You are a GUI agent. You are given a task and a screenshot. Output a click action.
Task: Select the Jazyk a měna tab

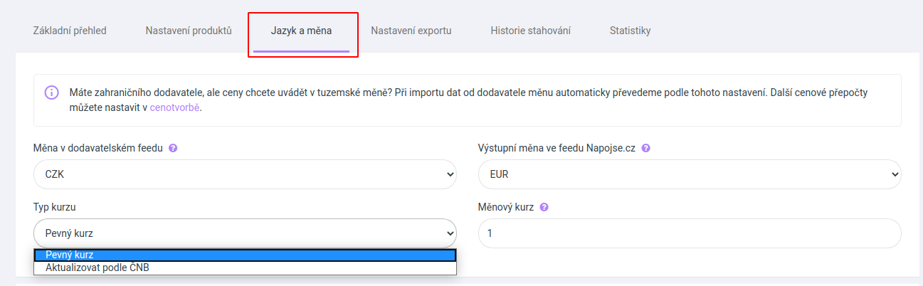pos(301,31)
